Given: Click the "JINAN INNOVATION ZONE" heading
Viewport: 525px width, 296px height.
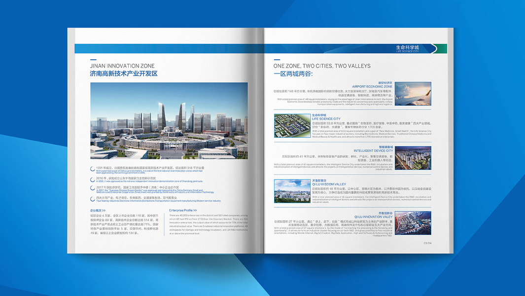Looking at the screenshot, I should click(x=122, y=66).
